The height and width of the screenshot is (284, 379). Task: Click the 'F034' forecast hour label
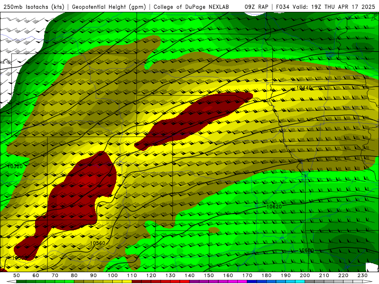(282, 7)
